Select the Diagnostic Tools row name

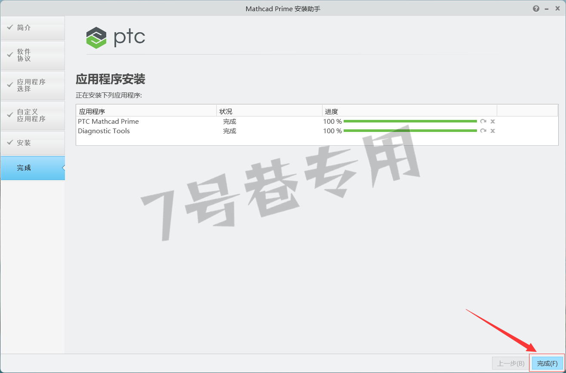click(x=104, y=131)
